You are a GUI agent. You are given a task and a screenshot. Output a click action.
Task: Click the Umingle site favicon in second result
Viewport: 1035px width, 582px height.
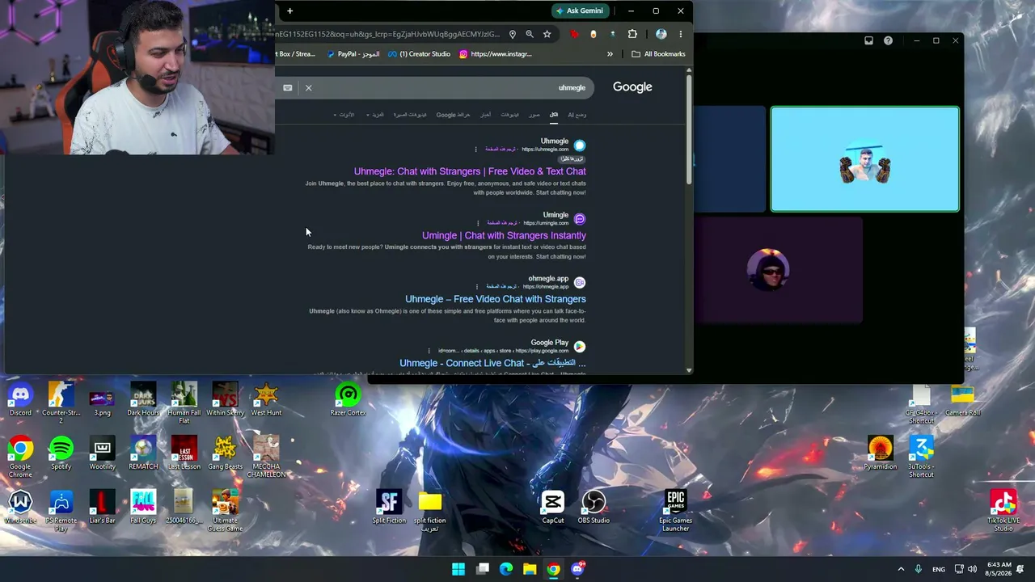pos(580,219)
